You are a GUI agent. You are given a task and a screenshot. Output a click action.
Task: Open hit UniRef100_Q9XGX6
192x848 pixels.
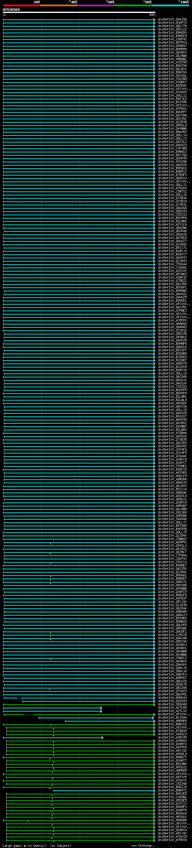pos(172,436)
